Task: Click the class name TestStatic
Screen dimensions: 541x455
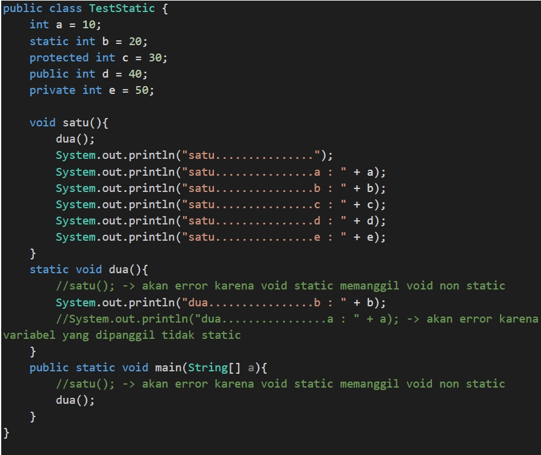Action: (x=122, y=8)
